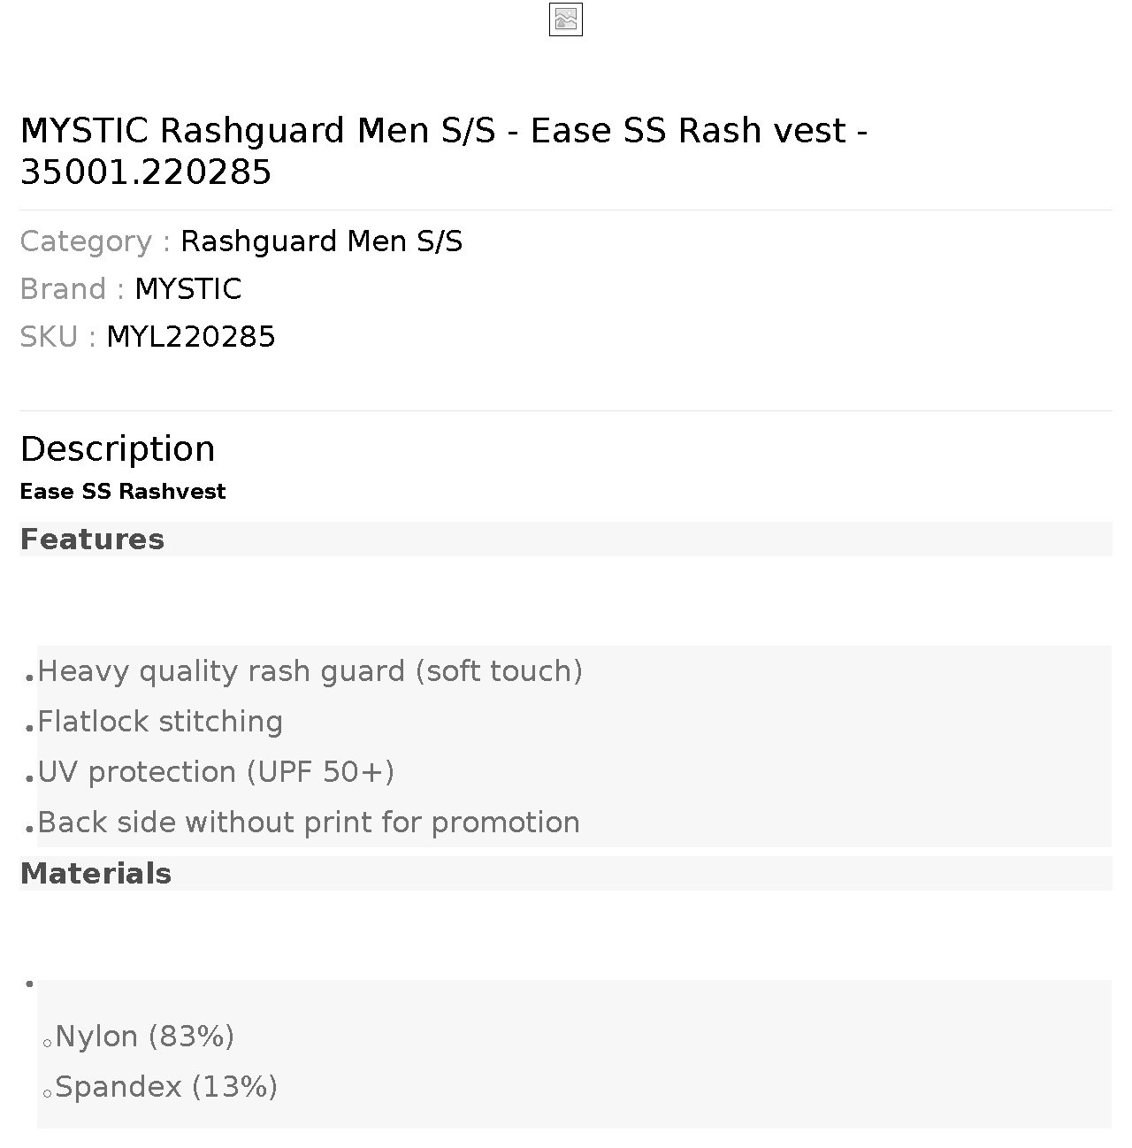Click the Spandex (13%) material entry
The height and width of the screenshot is (1148, 1132).
166,1087
